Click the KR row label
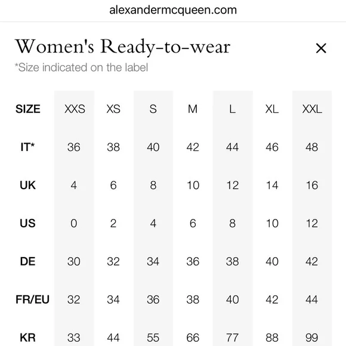346x346 pixels. click(x=27, y=338)
